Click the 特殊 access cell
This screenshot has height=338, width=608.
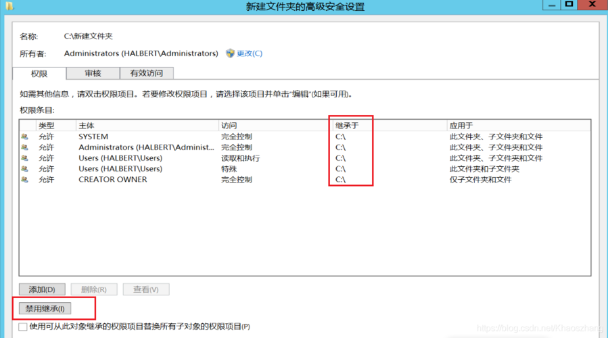tap(229, 168)
